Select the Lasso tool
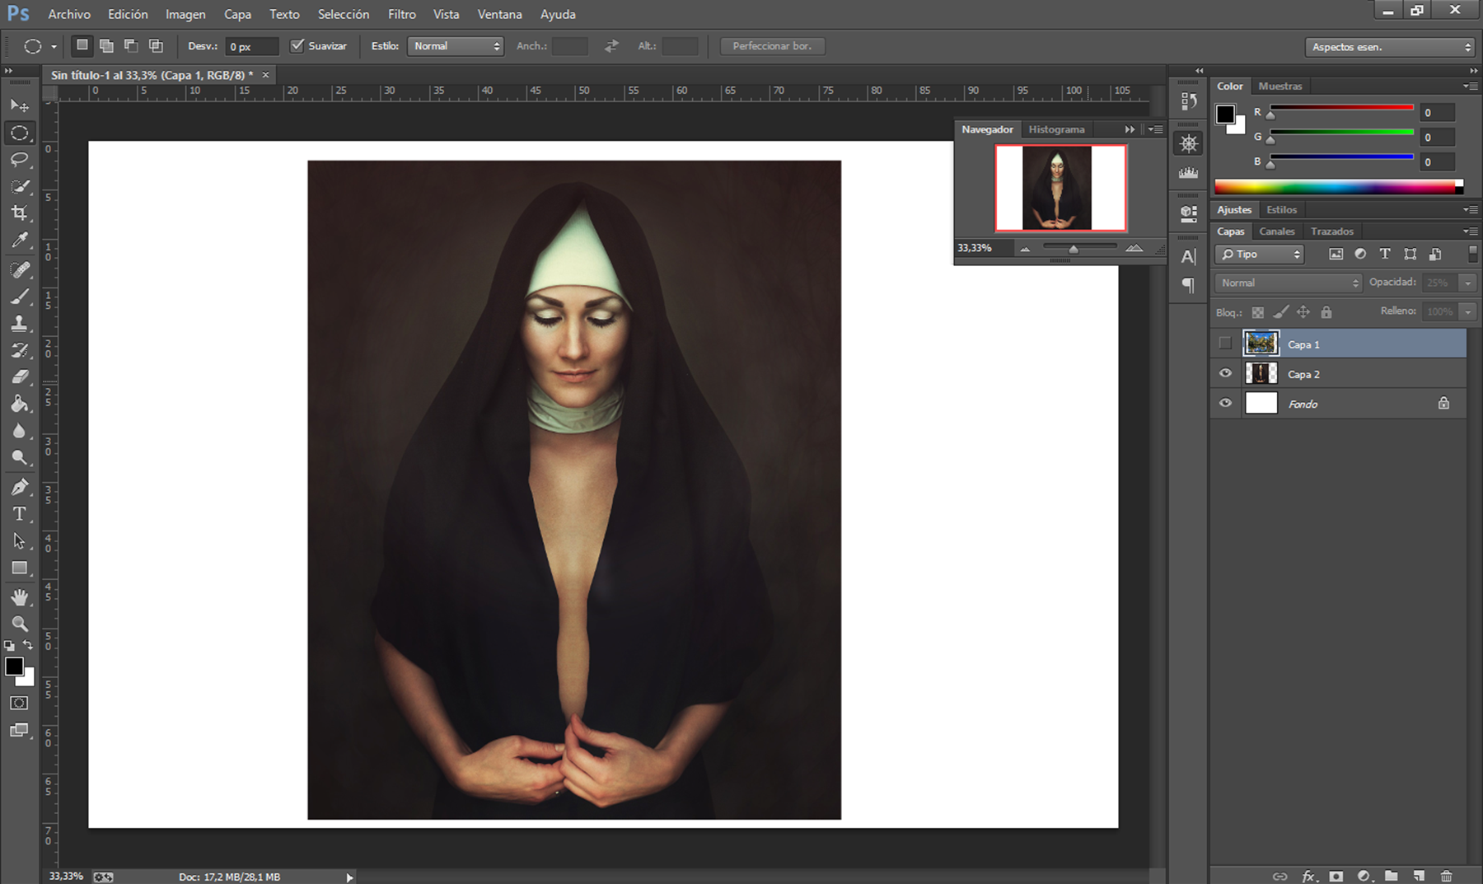This screenshot has width=1483, height=884. click(20, 160)
